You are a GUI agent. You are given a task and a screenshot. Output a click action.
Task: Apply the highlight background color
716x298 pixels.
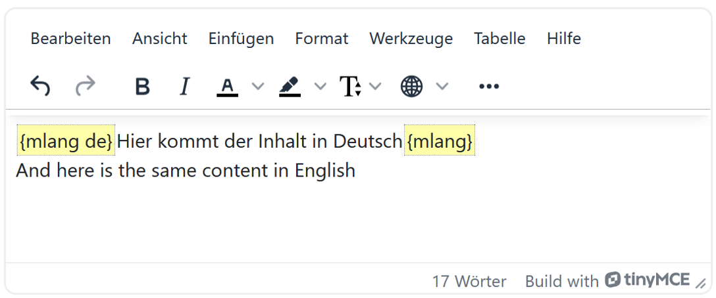(290, 87)
